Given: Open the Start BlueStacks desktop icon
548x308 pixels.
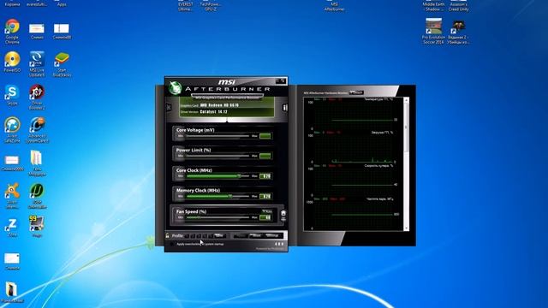Looking at the screenshot, I should point(62,64).
